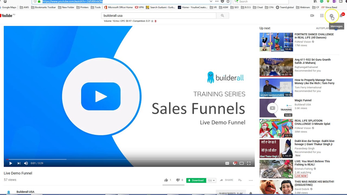Viewport: 347px width, 195px height.
Task: Click the Tom Ferry International channel name
Action: (308, 87)
